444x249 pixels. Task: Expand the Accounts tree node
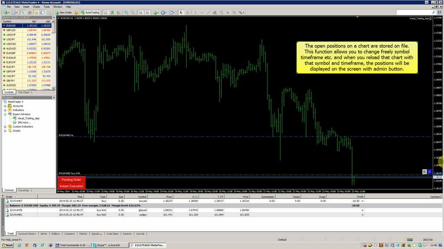point(5,106)
